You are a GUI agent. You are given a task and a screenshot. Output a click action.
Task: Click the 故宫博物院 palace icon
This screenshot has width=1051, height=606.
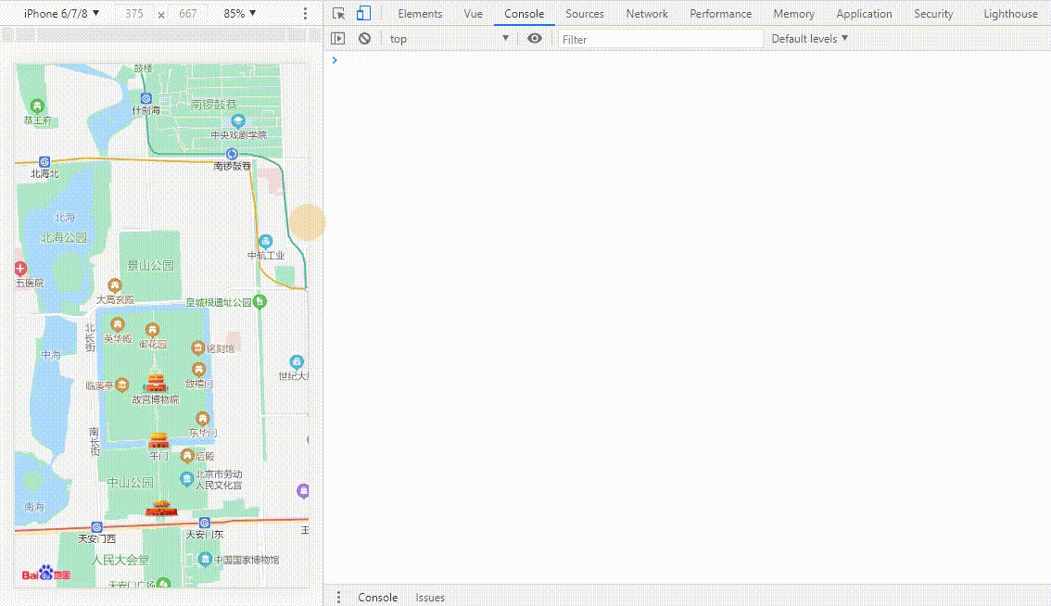pyautogui.click(x=156, y=382)
